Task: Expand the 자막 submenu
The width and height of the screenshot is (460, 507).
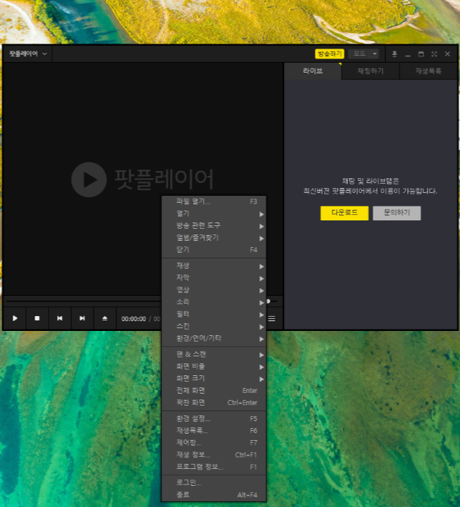Action: coord(214,277)
